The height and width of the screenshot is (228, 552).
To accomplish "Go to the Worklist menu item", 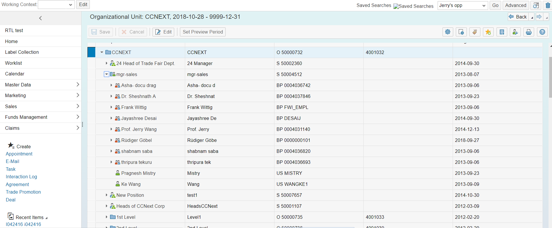I will coord(40,63).
